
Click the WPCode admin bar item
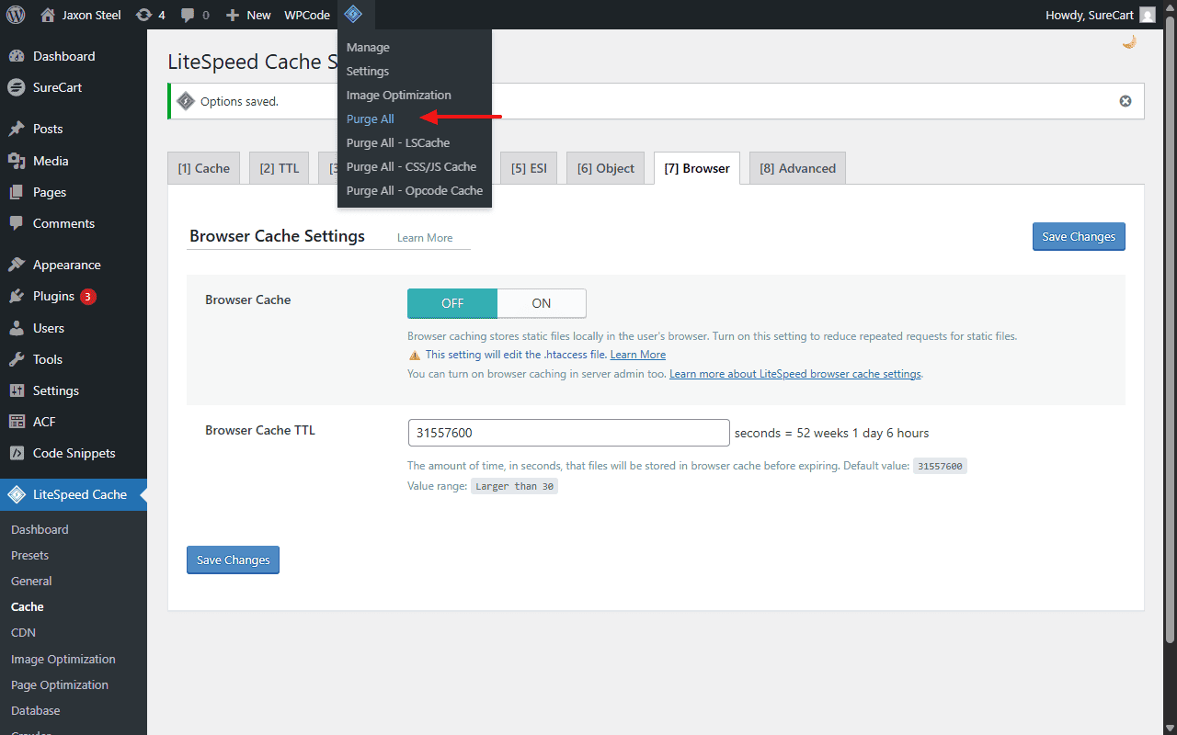coord(307,15)
